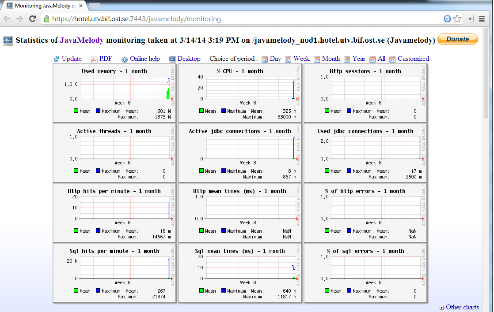Click the JavaMelody title link
This screenshot has width=494, height=312.
[x=82, y=40]
